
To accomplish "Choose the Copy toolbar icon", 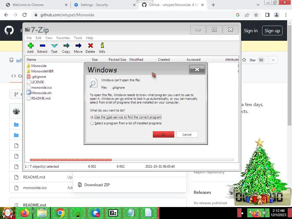I will [x=66, y=48].
